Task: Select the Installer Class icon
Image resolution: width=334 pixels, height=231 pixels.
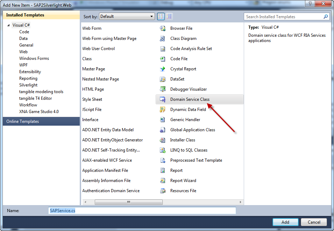Action: click(x=163, y=140)
